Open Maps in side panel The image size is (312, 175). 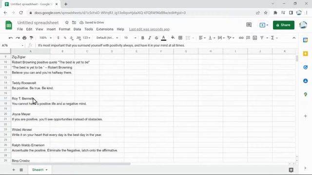306,94
